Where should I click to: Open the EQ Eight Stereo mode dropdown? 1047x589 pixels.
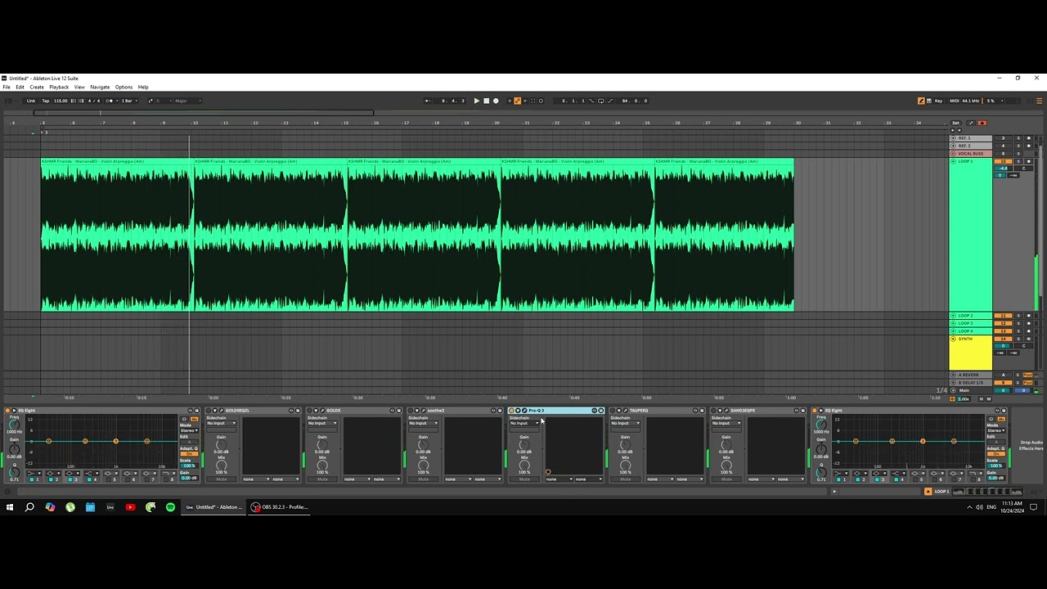[189, 430]
